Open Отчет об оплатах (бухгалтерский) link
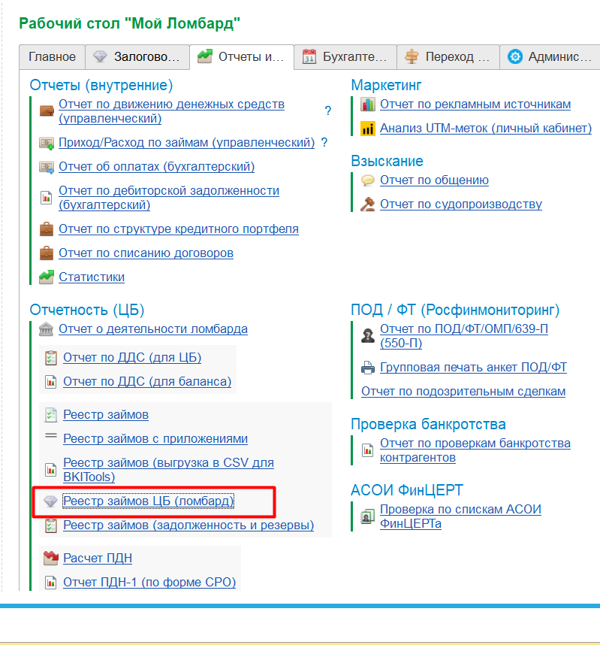The height and width of the screenshot is (645, 600). 157,167
